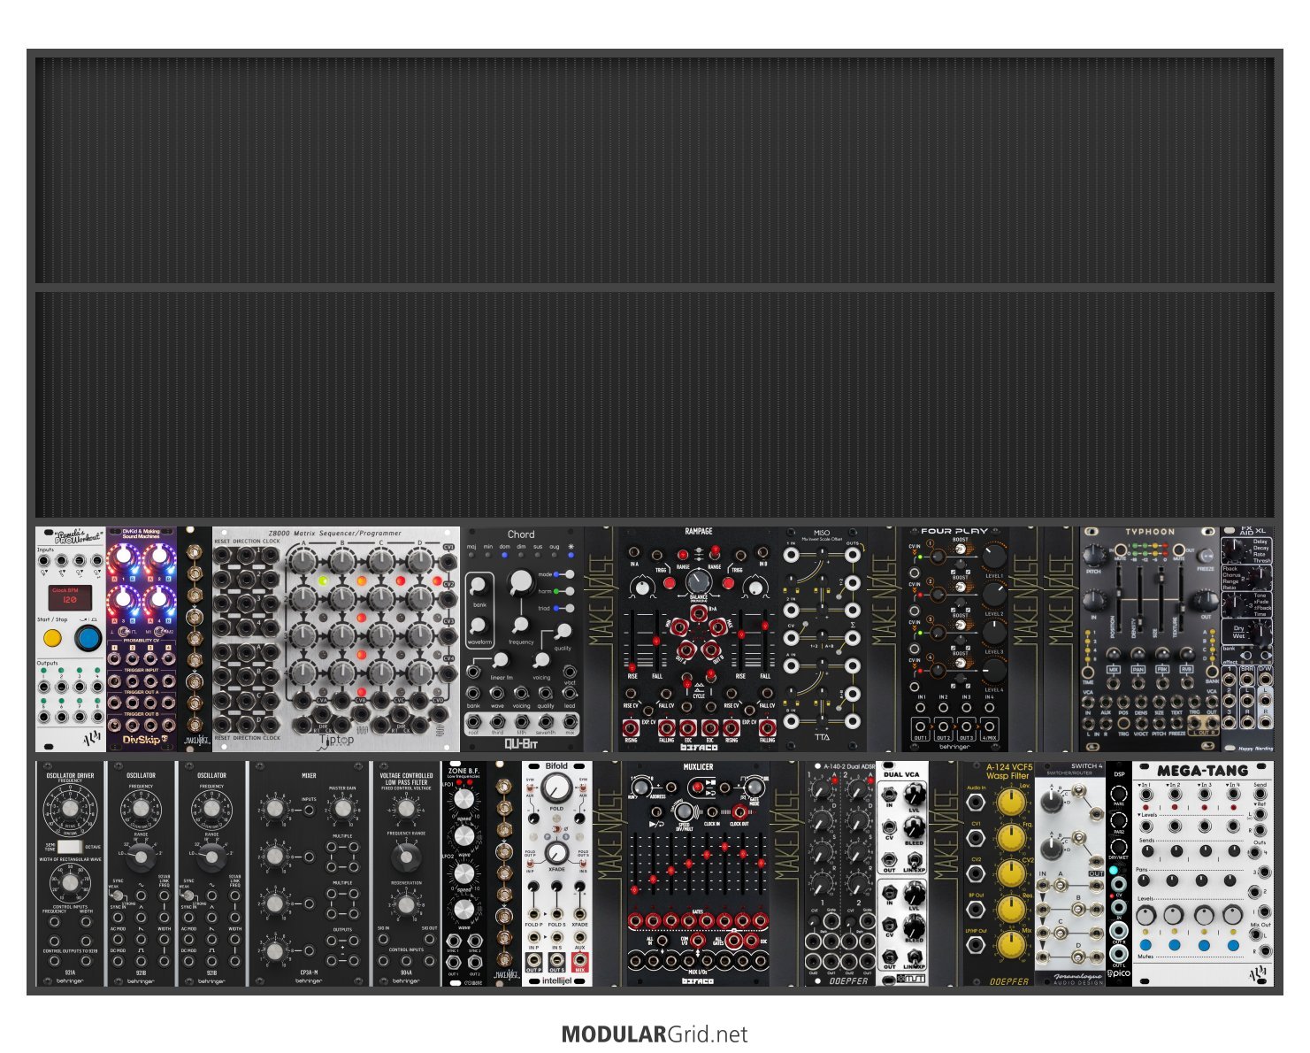The image size is (1310, 1053).
Task: Click the seventh output jack on Chord
Action: (546, 723)
